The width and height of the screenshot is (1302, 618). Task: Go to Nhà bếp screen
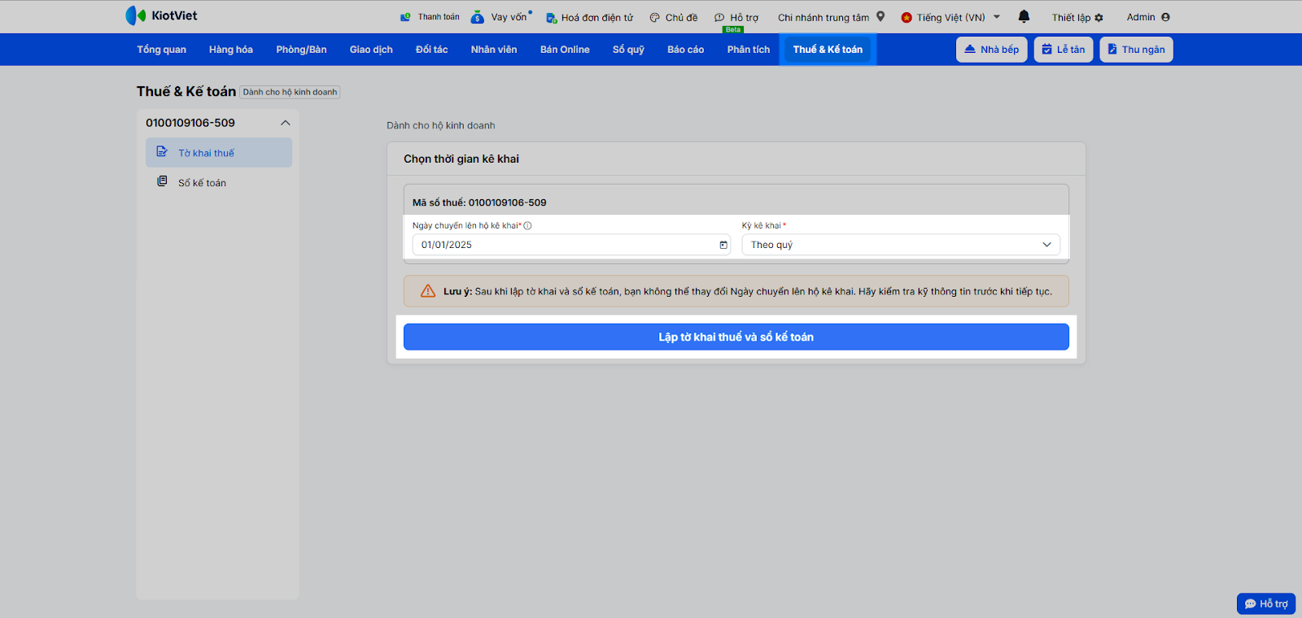pos(992,50)
